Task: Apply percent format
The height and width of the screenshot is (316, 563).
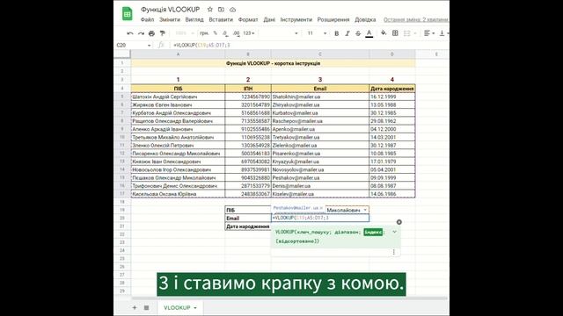Action: tap(215, 33)
